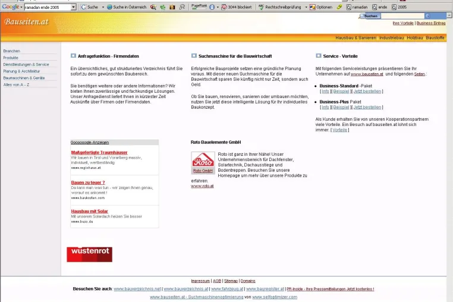Click the blue page info icon

(x=212, y=7)
